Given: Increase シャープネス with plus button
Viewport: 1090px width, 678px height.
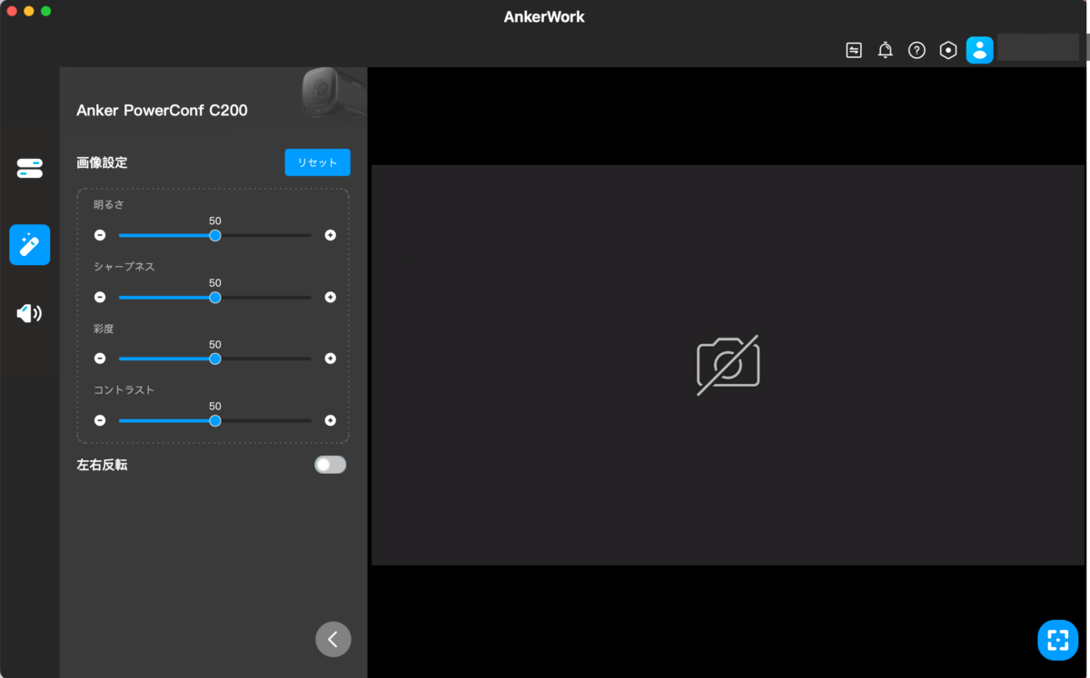Looking at the screenshot, I should (x=331, y=297).
